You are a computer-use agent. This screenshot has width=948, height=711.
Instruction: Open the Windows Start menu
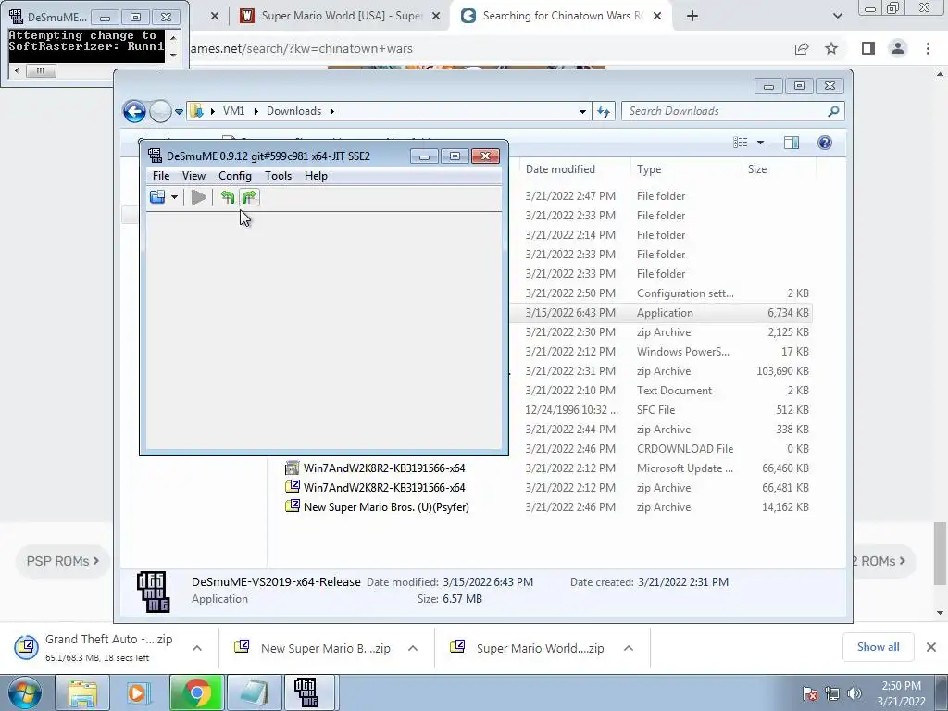click(x=24, y=692)
